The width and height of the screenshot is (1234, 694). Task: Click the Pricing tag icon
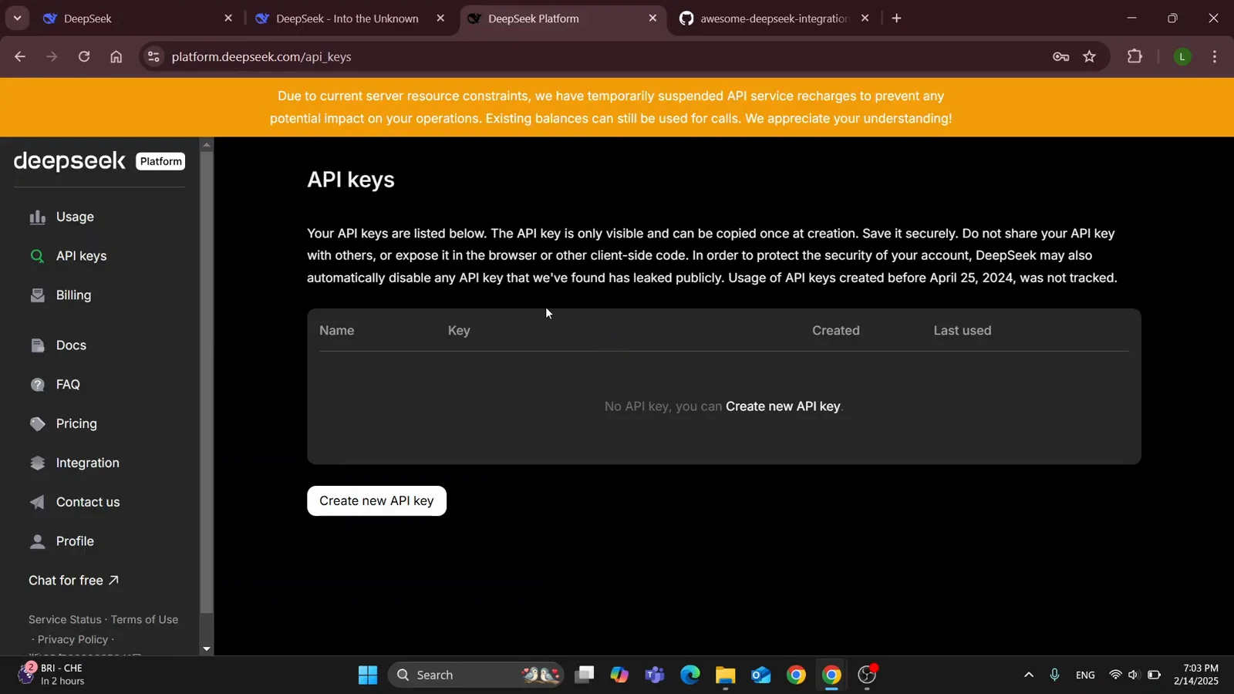[37, 424]
